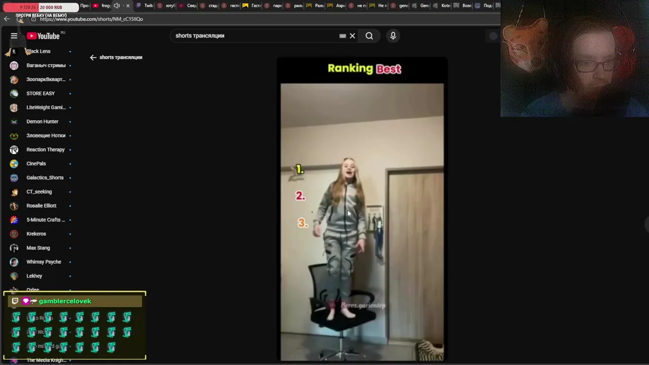
Task: Click the Whimsy Psyche channel avatar
Action: click(14, 262)
